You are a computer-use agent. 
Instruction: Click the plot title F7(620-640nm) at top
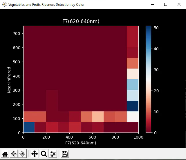(81, 21)
